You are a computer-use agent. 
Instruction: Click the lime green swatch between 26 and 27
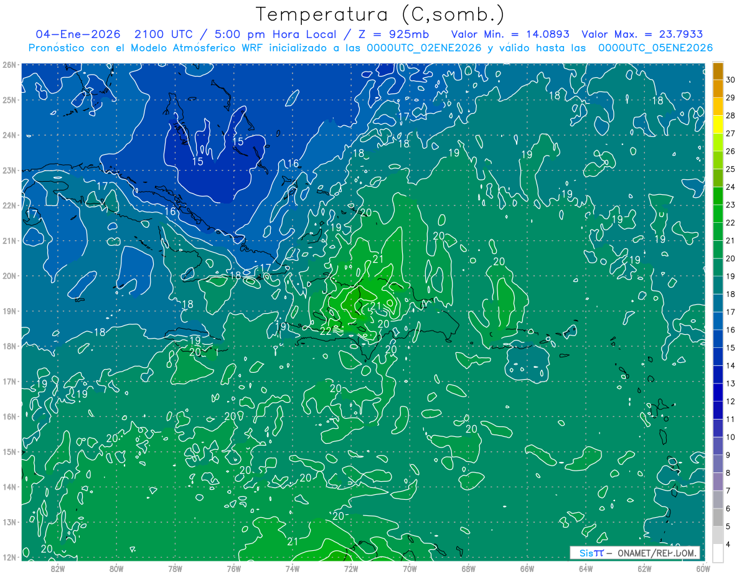(x=718, y=143)
